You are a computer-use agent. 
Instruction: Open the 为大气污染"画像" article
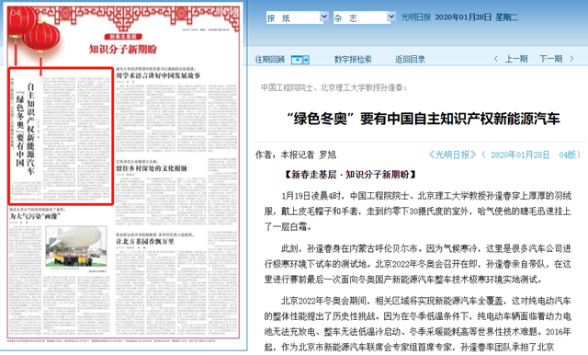[x=35, y=216]
